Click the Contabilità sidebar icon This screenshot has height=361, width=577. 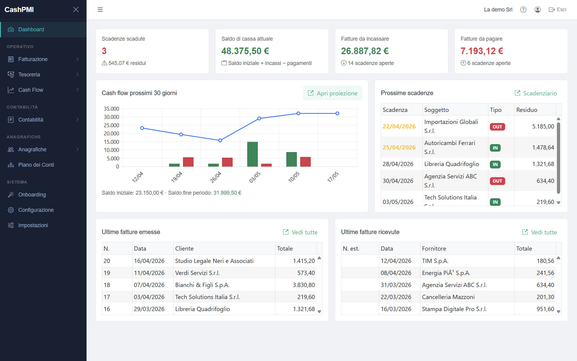tap(11, 120)
